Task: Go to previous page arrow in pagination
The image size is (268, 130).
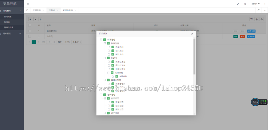Action: [x=29, y=42]
